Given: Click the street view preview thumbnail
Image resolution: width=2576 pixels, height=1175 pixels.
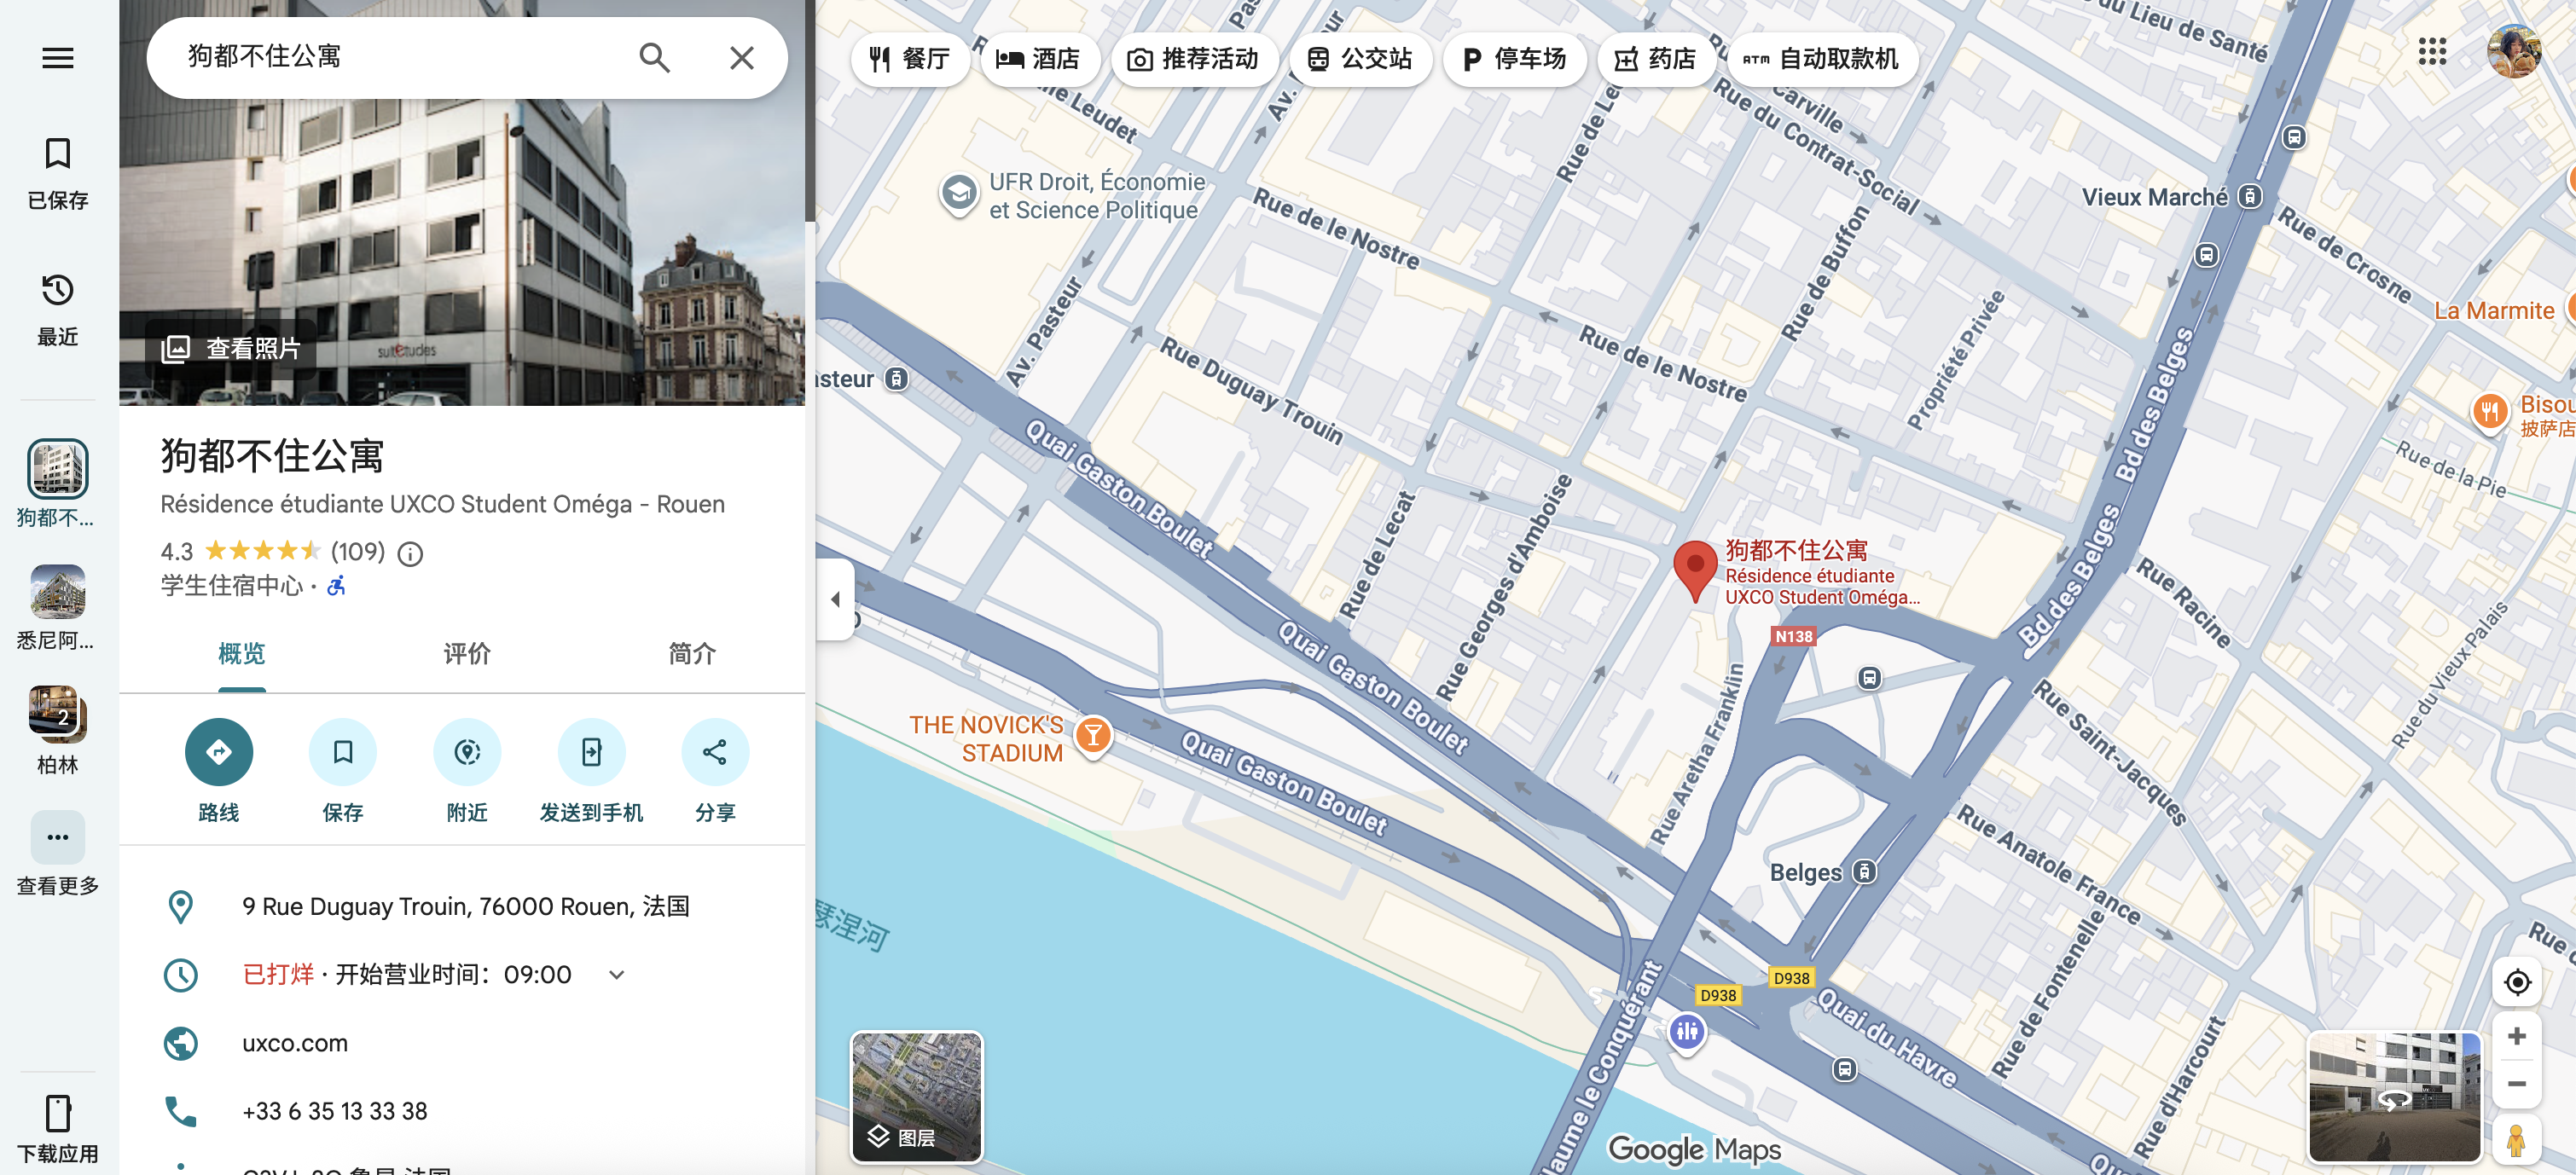Looking at the screenshot, I should click(x=2396, y=1097).
